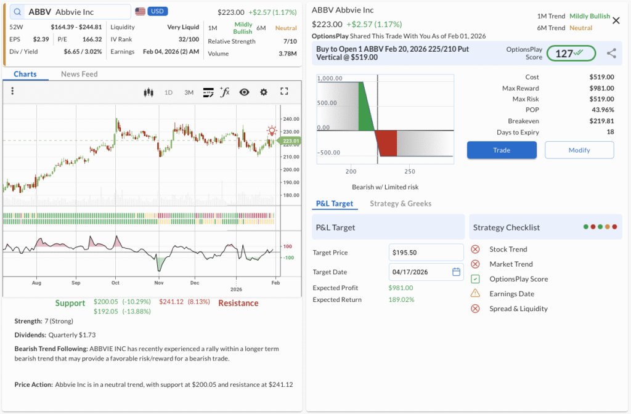Open the fx indicators icon
Image resolution: width=631 pixels, height=414 pixels.
point(225,92)
